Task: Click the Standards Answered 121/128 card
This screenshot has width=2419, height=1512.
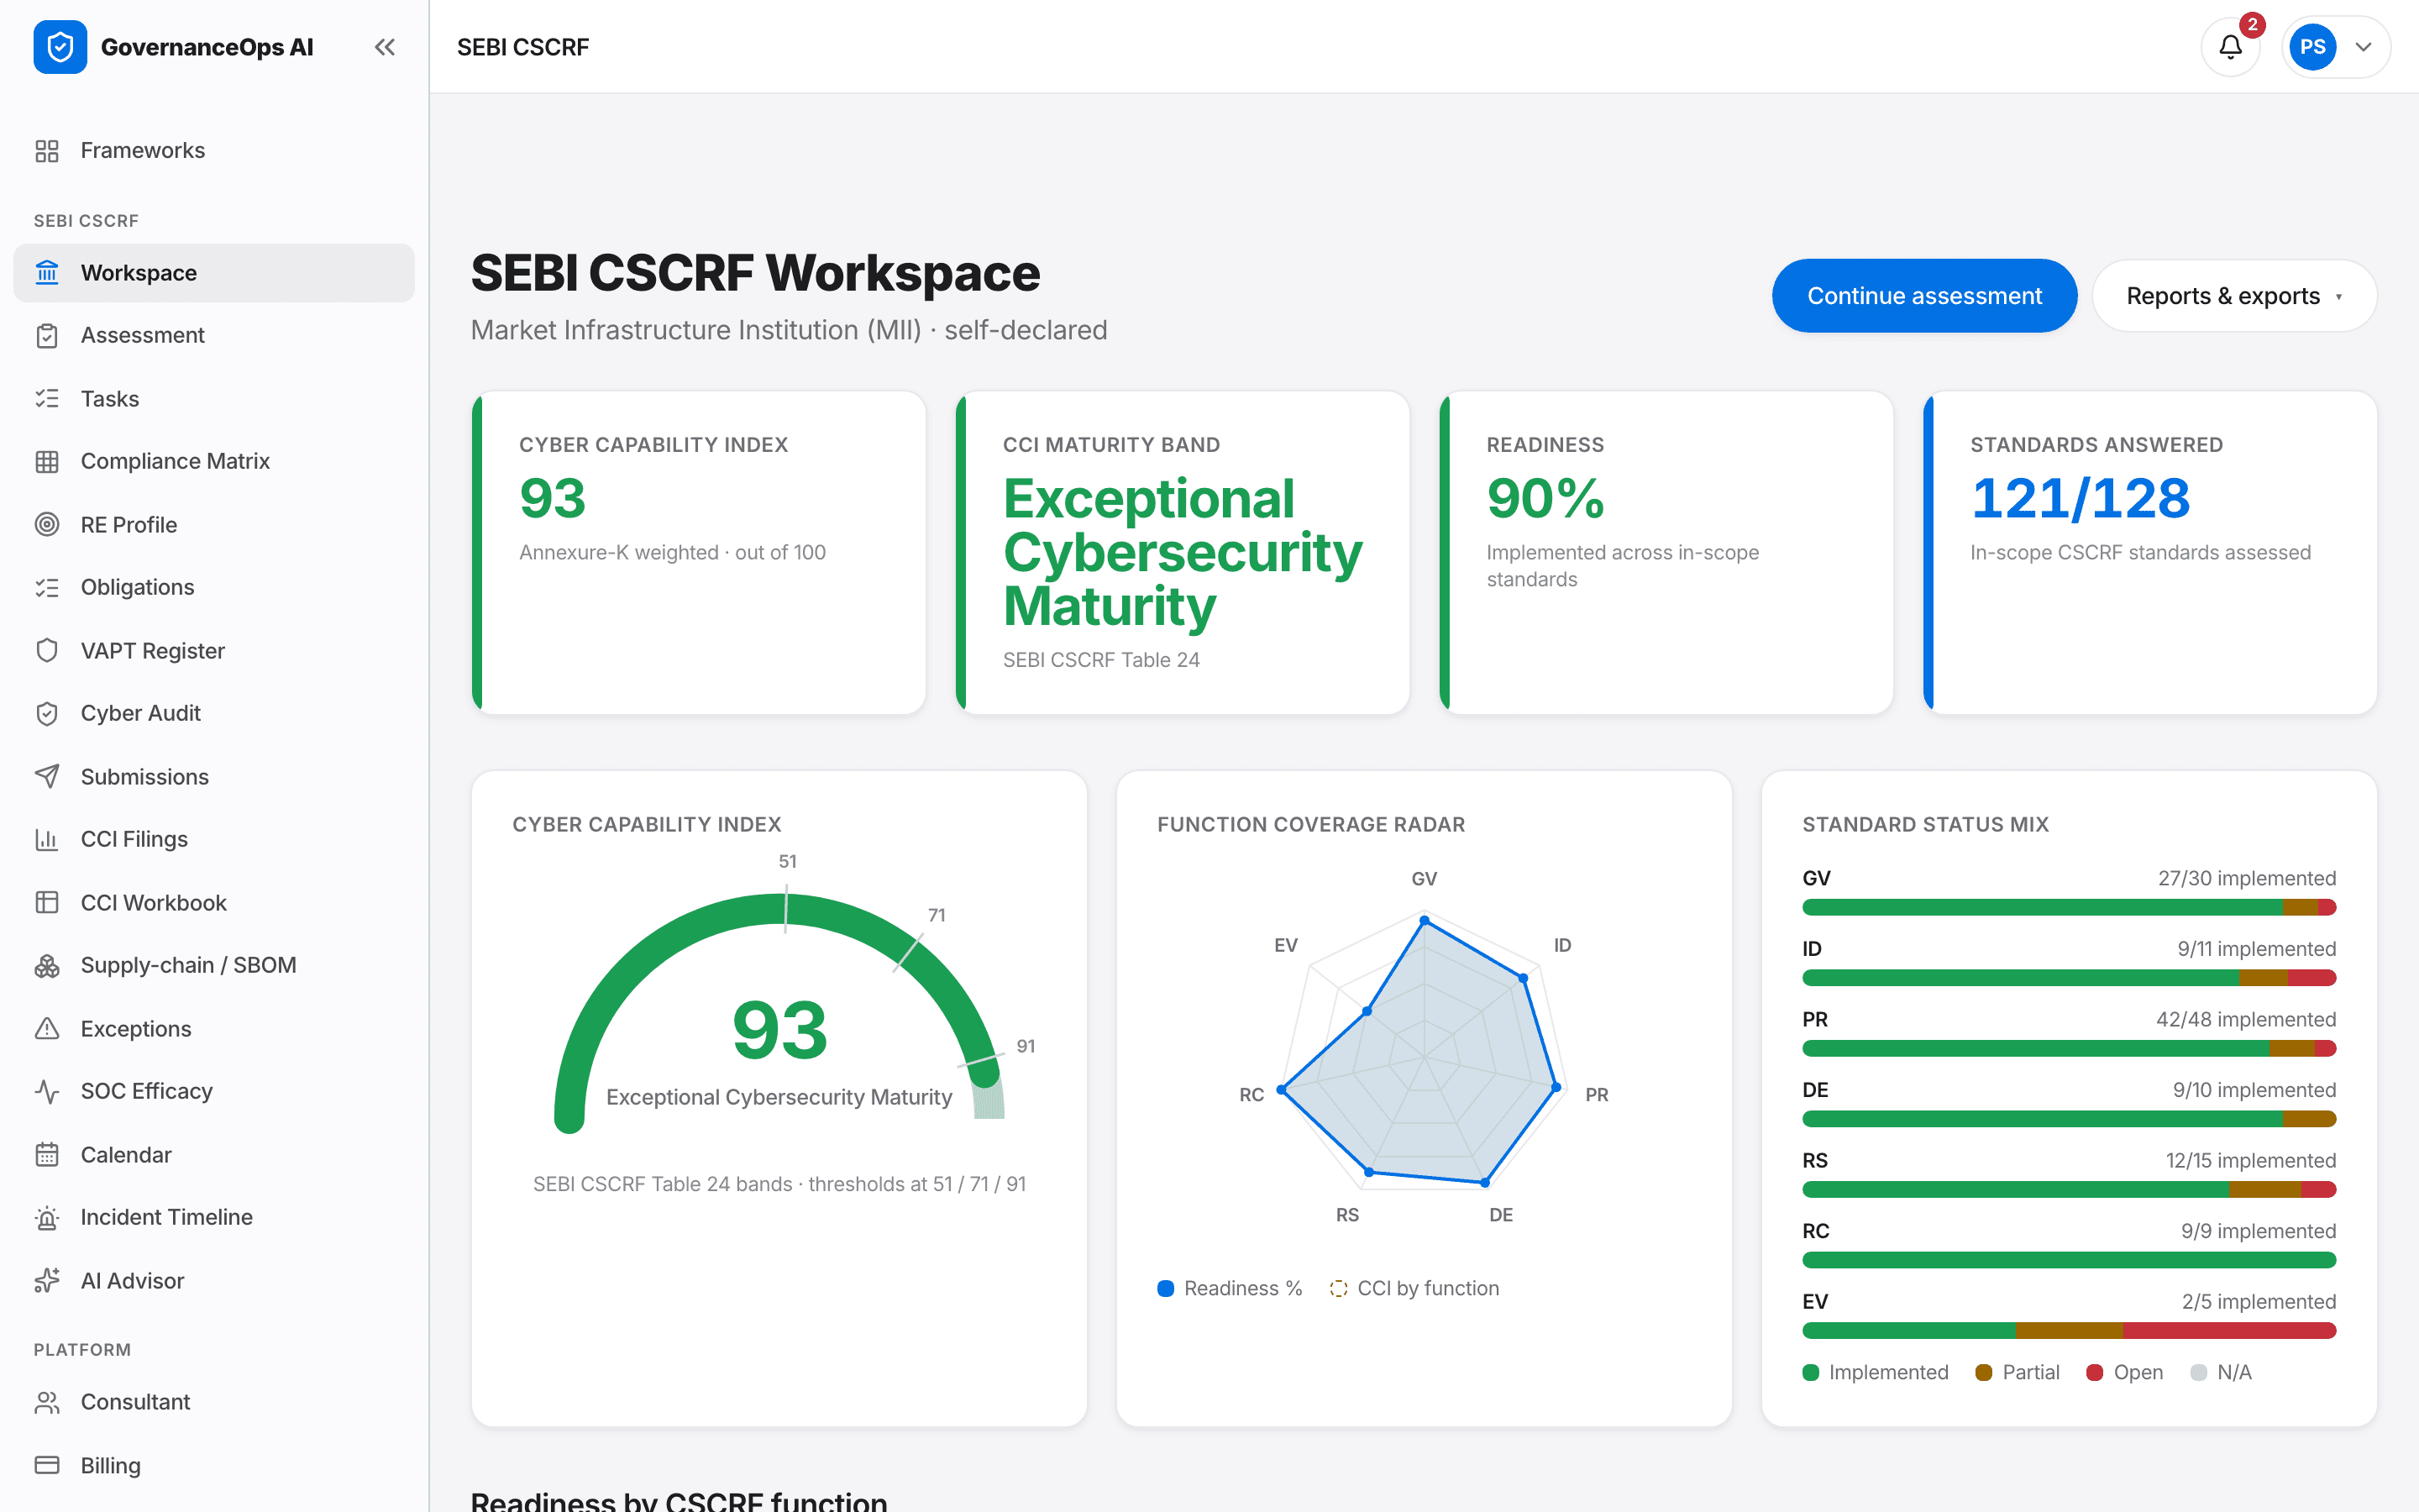Action: point(2150,552)
